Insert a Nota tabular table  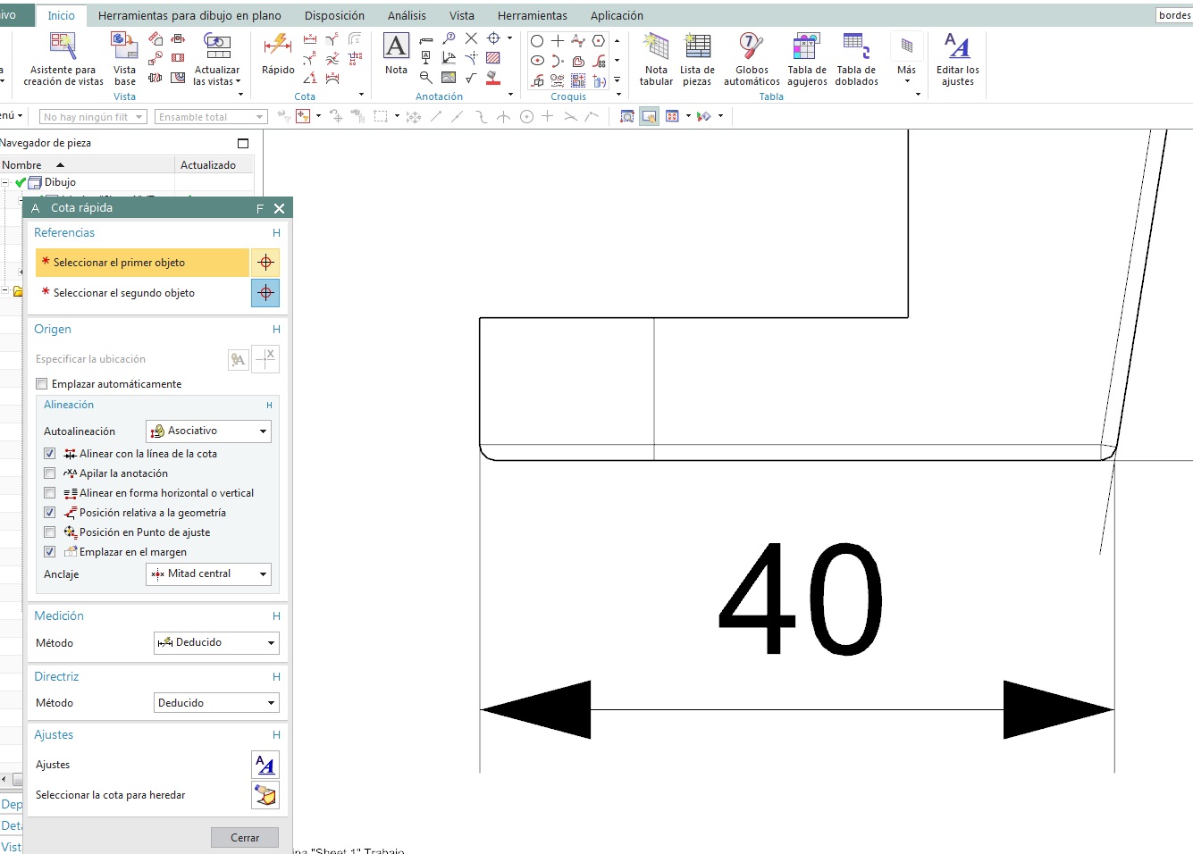coord(656,59)
